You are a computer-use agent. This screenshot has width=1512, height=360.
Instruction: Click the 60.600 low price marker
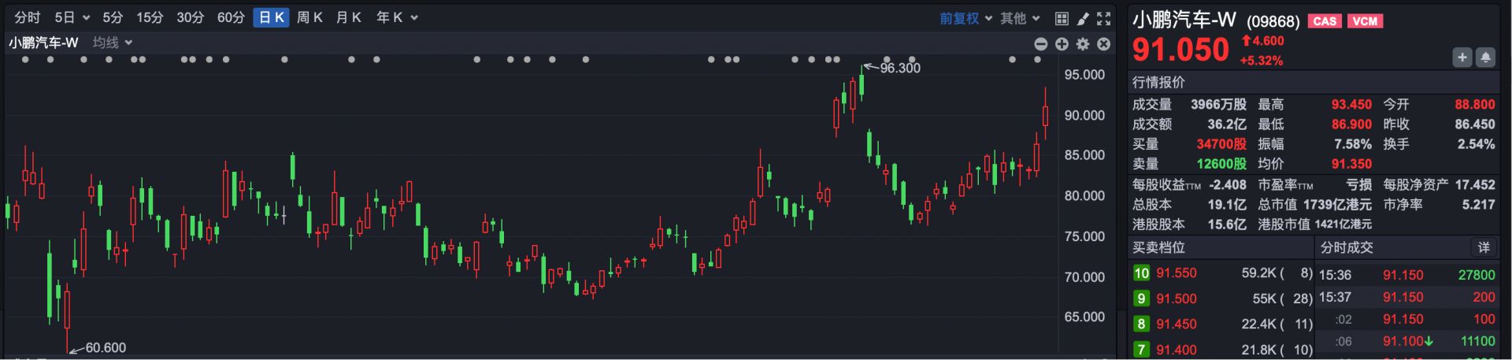click(x=106, y=347)
